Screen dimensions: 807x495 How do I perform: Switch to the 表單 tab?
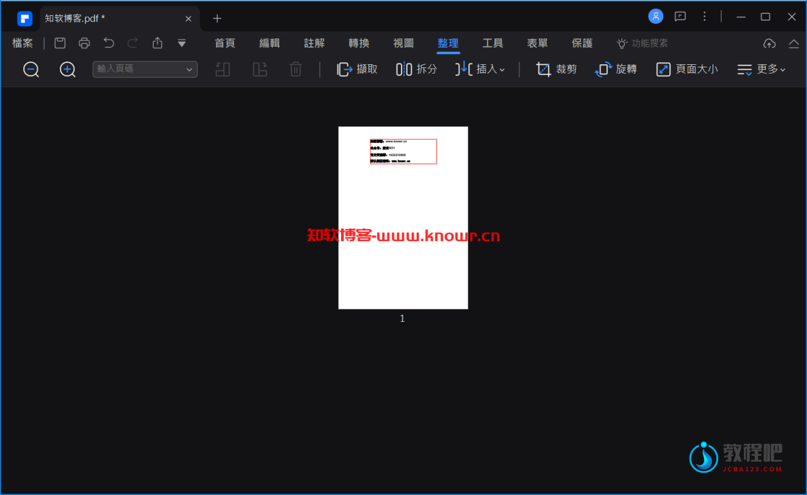[x=538, y=43]
